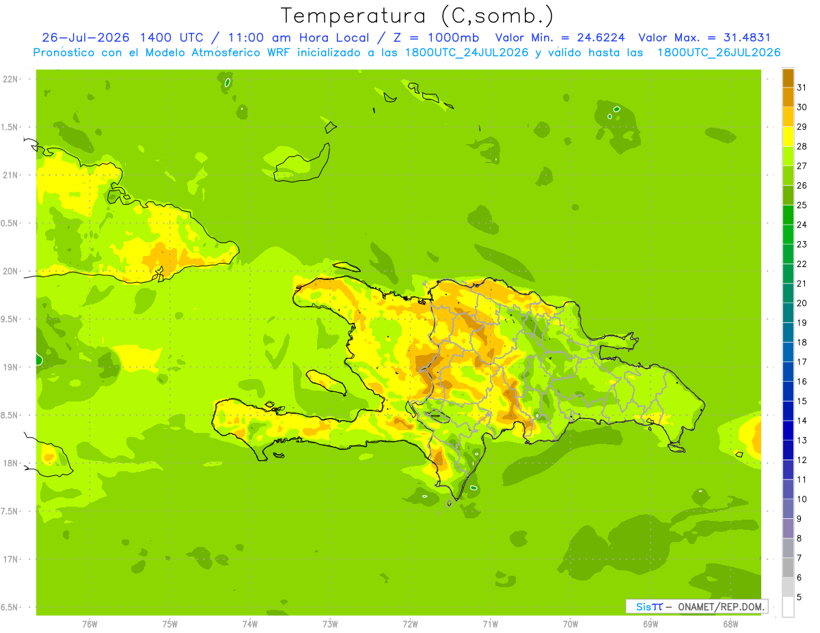Pick the yellow color bar segment between 28 and 29
Viewport: 820px width, 633px height.
pyautogui.click(x=788, y=137)
